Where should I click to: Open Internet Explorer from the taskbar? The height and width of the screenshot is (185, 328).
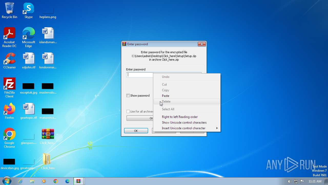pos(20,181)
